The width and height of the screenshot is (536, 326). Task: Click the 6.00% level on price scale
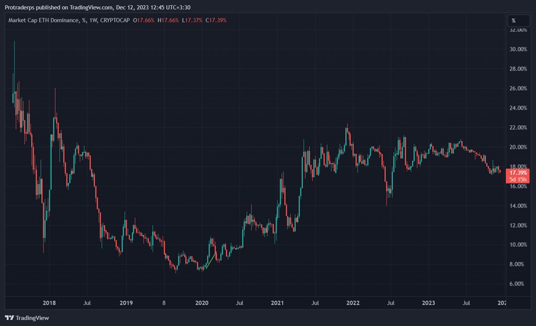[517, 284]
